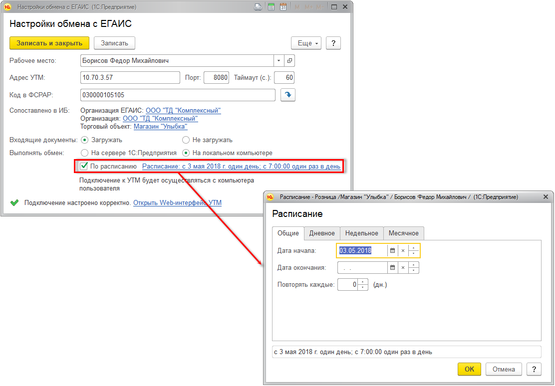Click the empty Дата окончания field
The height and width of the screenshot is (386, 555).
(x=362, y=267)
